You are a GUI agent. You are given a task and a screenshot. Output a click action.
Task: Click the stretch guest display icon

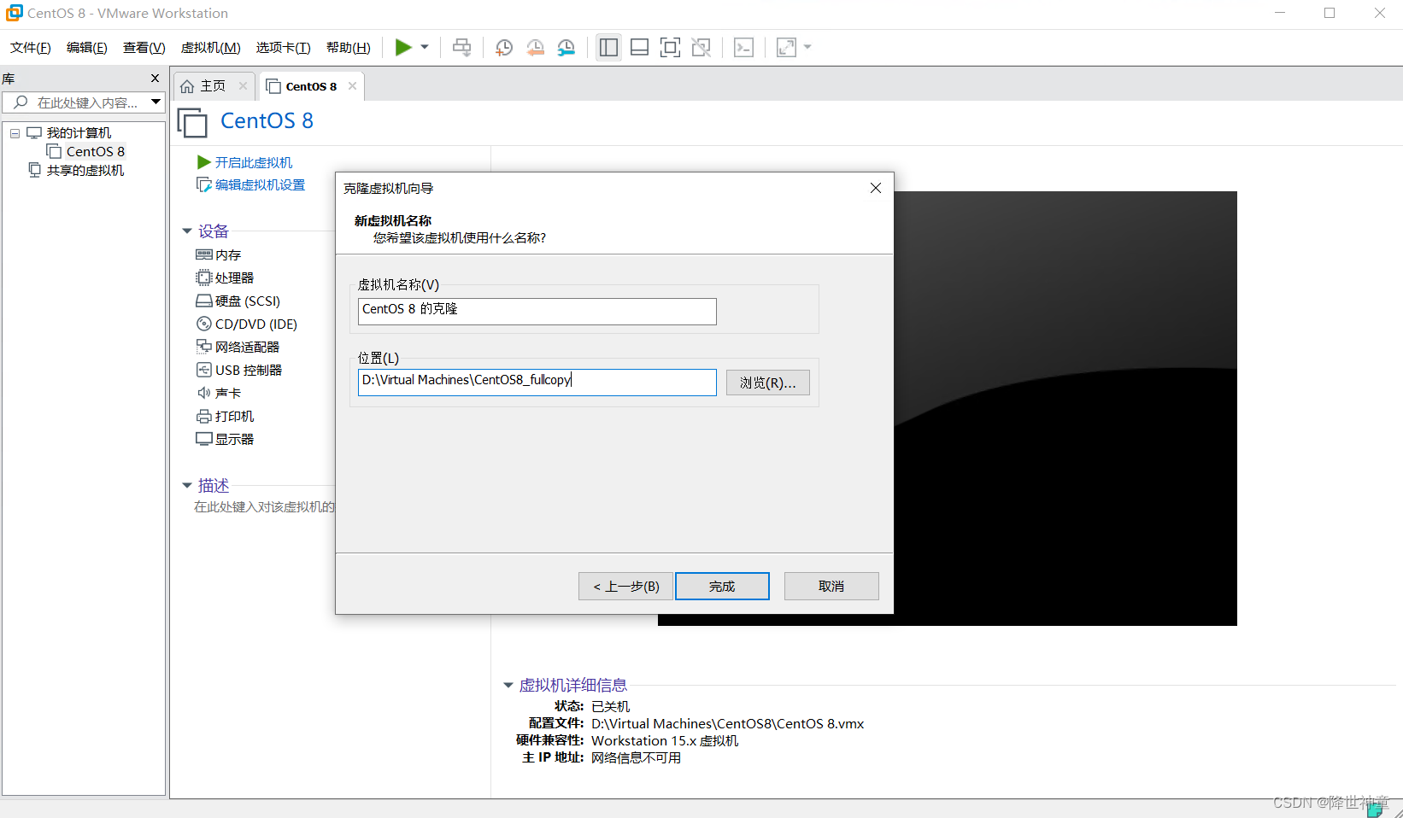786,48
